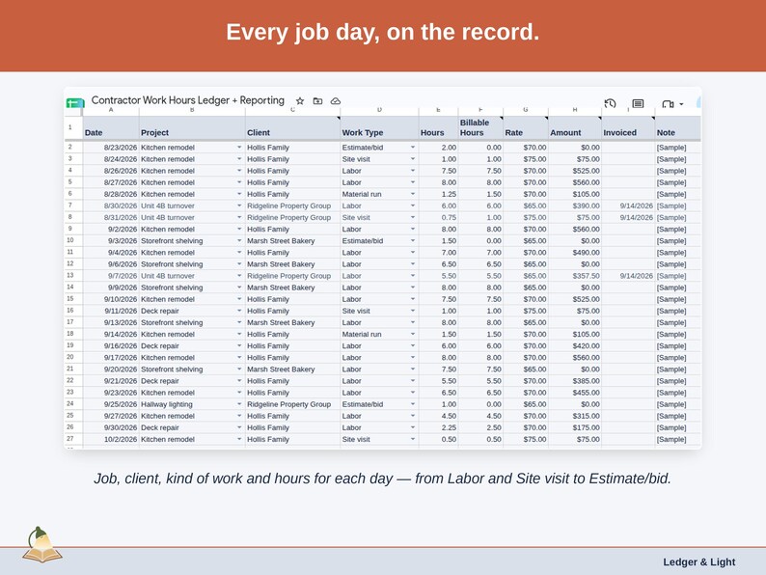Select the Amount header cell
Screen dimensions: 766x575
coord(575,128)
